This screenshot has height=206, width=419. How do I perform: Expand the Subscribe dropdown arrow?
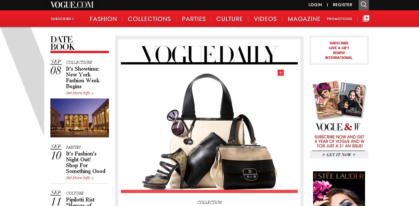(73, 19)
